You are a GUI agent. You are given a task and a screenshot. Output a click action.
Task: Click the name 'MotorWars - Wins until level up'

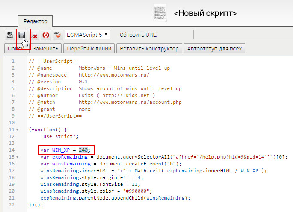[x=124, y=68]
